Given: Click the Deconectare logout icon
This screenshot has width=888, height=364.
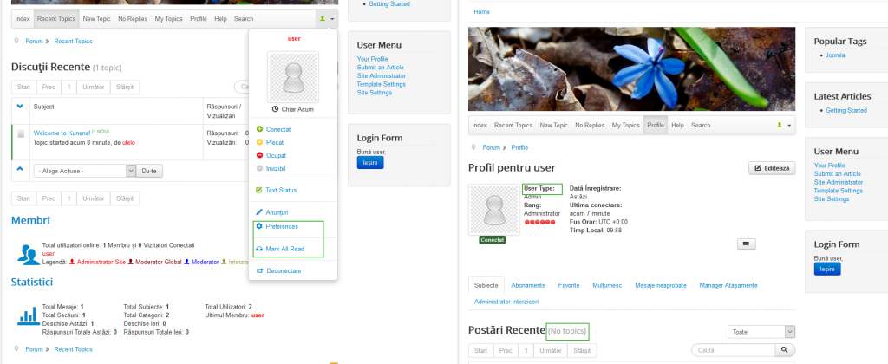Looking at the screenshot, I should coord(259,270).
